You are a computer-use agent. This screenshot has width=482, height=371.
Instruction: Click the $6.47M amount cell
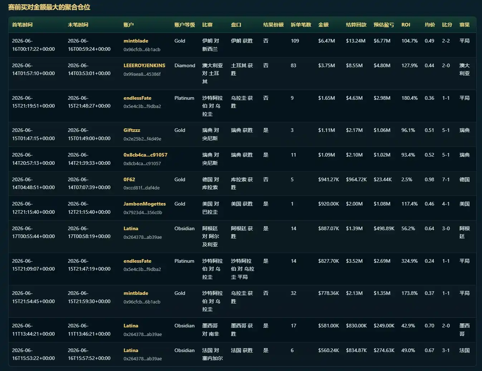326,41
